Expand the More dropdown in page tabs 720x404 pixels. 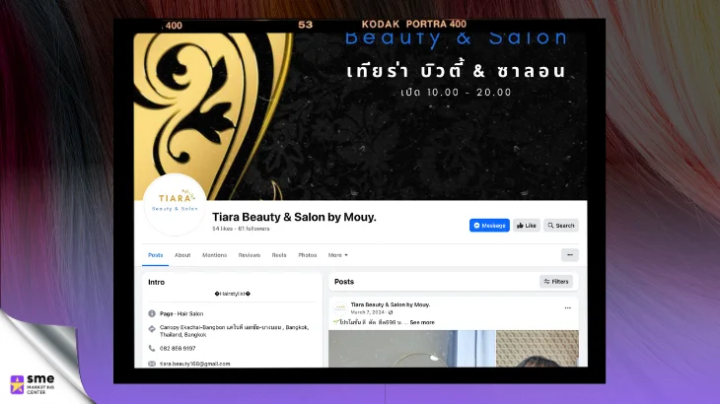coord(337,255)
